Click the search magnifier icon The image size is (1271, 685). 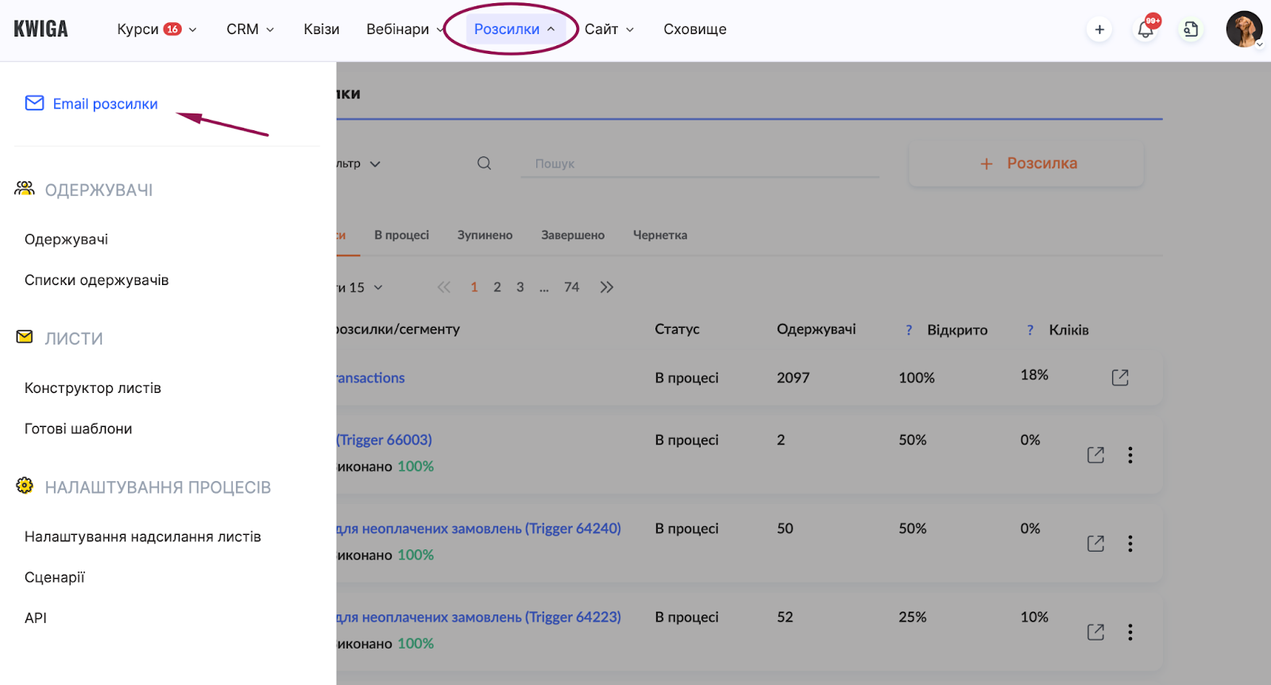pyautogui.click(x=484, y=164)
